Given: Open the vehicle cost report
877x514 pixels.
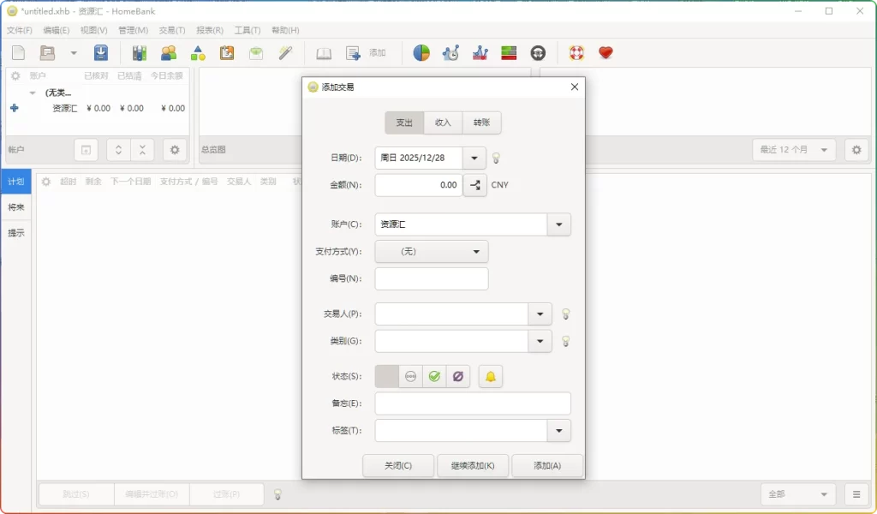Looking at the screenshot, I should pos(537,52).
